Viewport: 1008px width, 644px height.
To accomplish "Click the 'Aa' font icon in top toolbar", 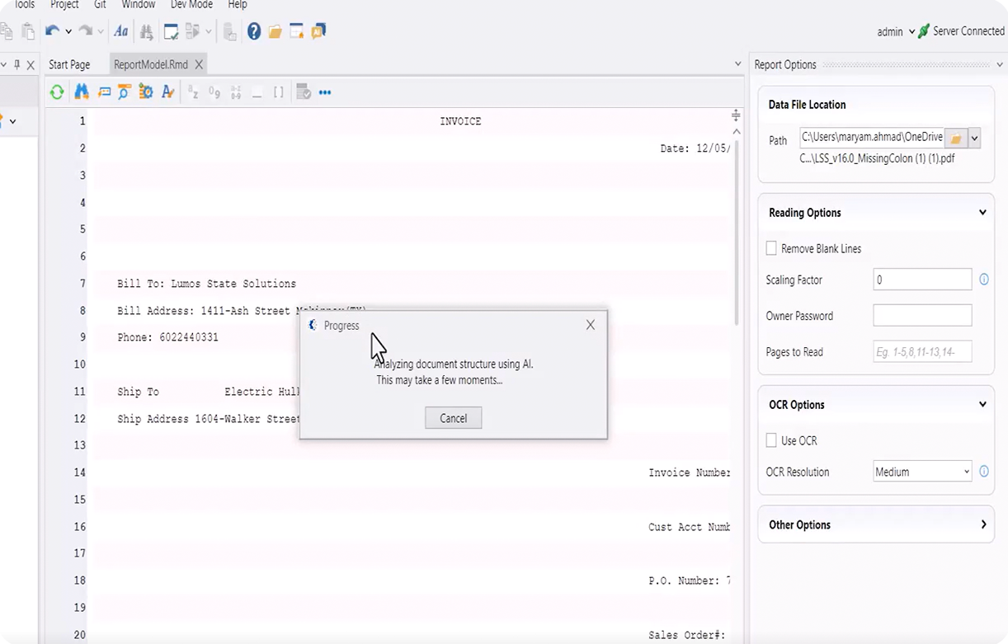I will pos(121,31).
